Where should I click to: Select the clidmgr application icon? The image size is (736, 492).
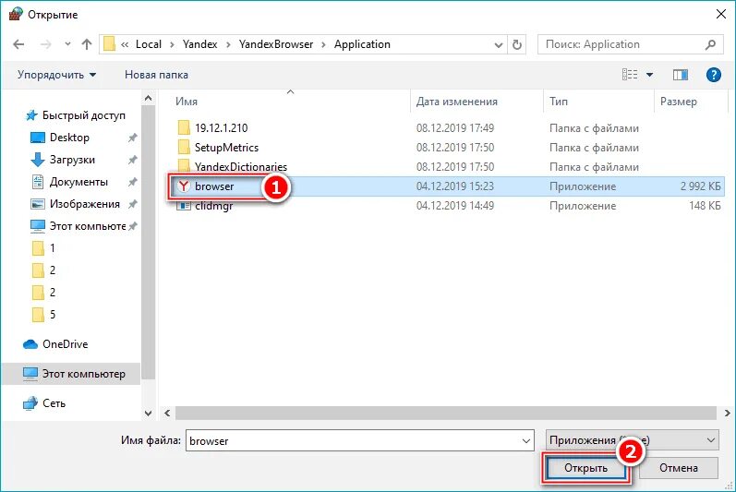[x=184, y=206]
